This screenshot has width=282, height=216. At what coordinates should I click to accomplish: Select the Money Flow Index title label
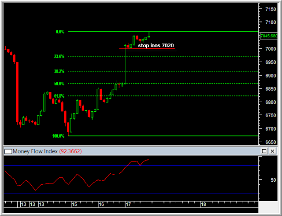35,151
